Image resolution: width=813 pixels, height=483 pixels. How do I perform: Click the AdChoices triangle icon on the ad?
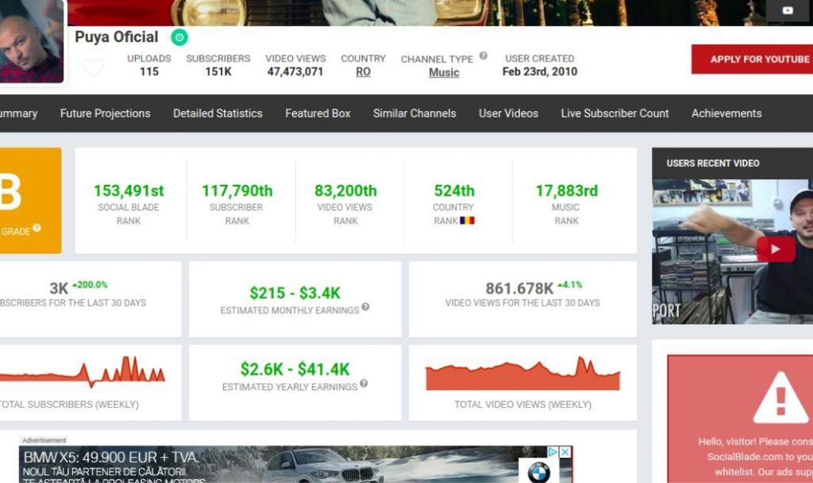click(553, 452)
